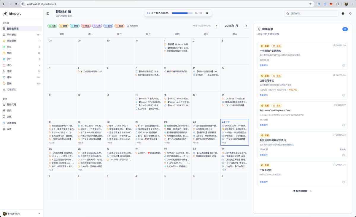Screen dimensions: 356x217
Task: Expand +5条 on today's cell
Action: [224, 143]
